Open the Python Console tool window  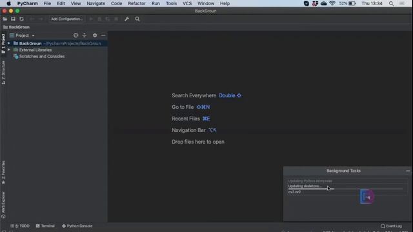click(77, 226)
